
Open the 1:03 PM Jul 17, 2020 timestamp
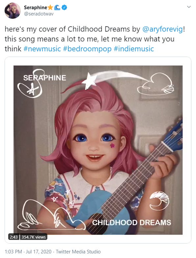28,251
